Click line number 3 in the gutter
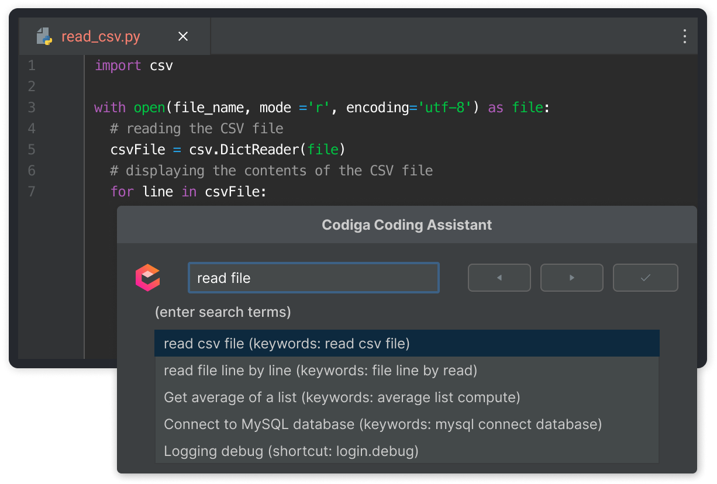The width and height of the screenshot is (717, 484). (32, 108)
